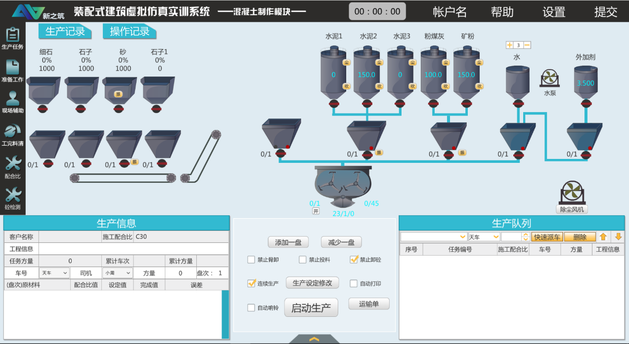The width and height of the screenshot is (629, 344).
Task: Select 准备工作 in the left sidebar
Action: (13, 69)
